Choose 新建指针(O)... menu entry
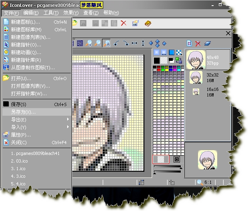The height and width of the screenshot is (211, 248). tap(37, 44)
